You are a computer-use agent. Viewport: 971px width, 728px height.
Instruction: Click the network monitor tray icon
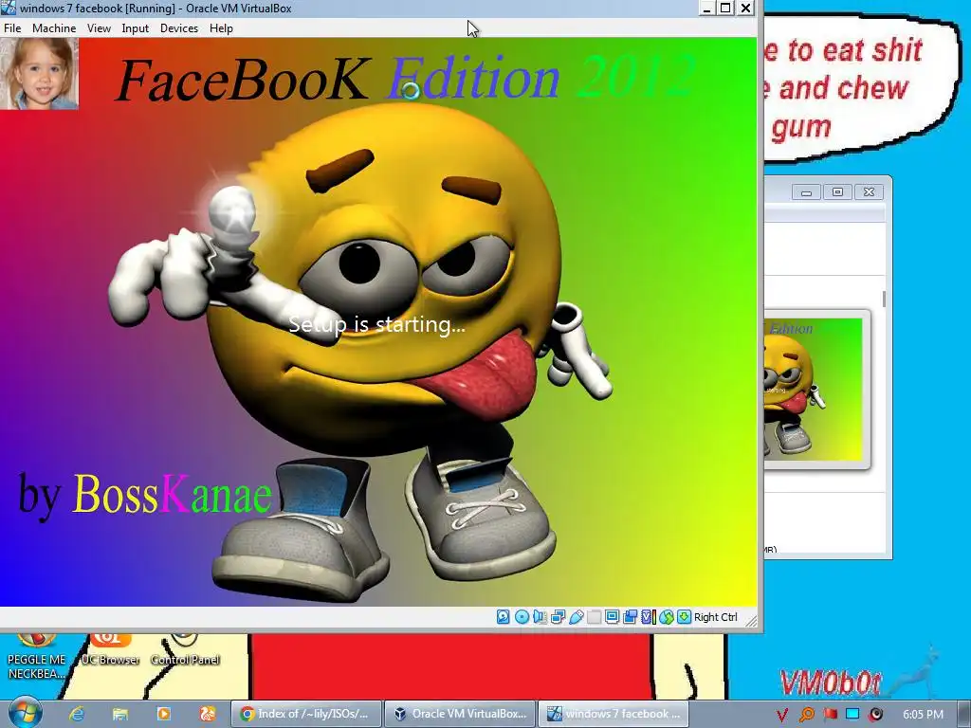[852, 715]
